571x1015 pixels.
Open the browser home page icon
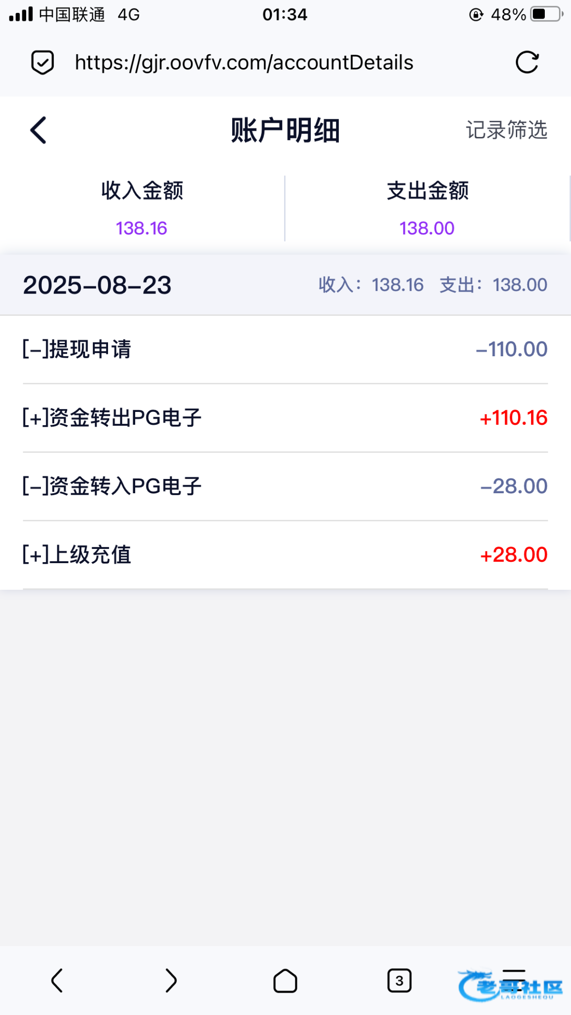coord(285,980)
